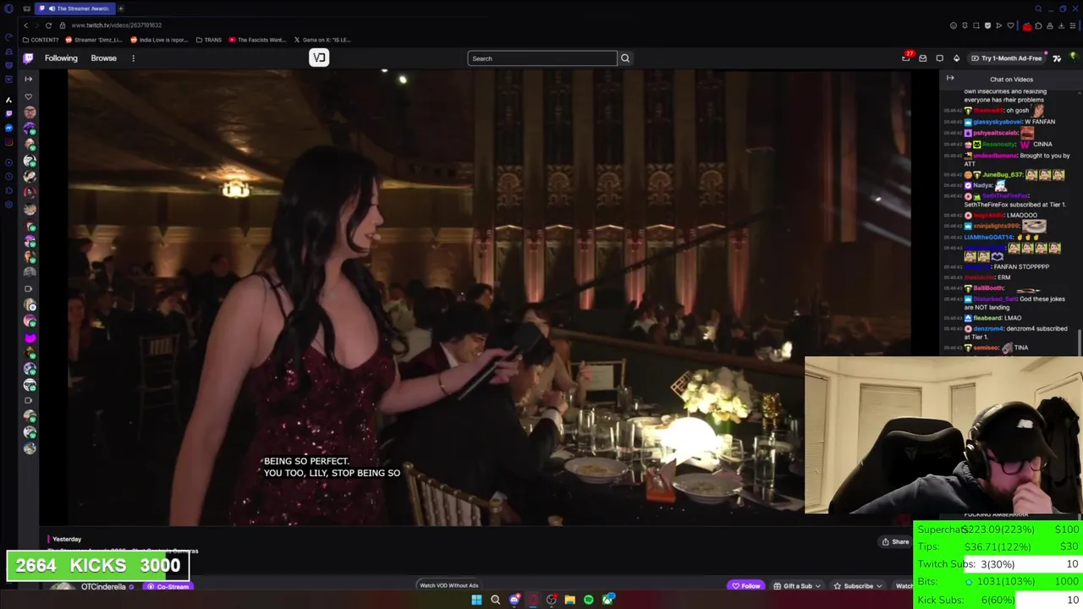The image size is (1083, 609).
Task: Click the purple Follow button
Action: click(x=746, y=586)
